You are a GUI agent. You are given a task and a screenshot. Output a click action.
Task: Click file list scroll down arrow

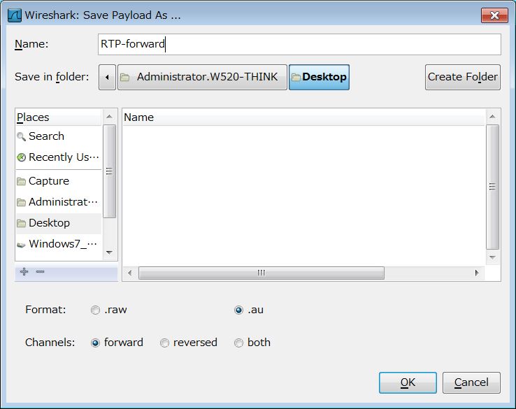pos(492,257)
